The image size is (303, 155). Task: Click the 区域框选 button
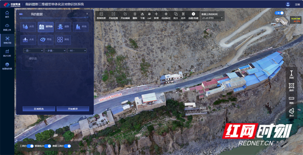click(39, 109)
